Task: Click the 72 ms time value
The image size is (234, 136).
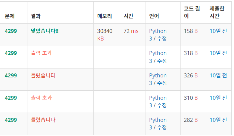Action: (x=131, y=31)
